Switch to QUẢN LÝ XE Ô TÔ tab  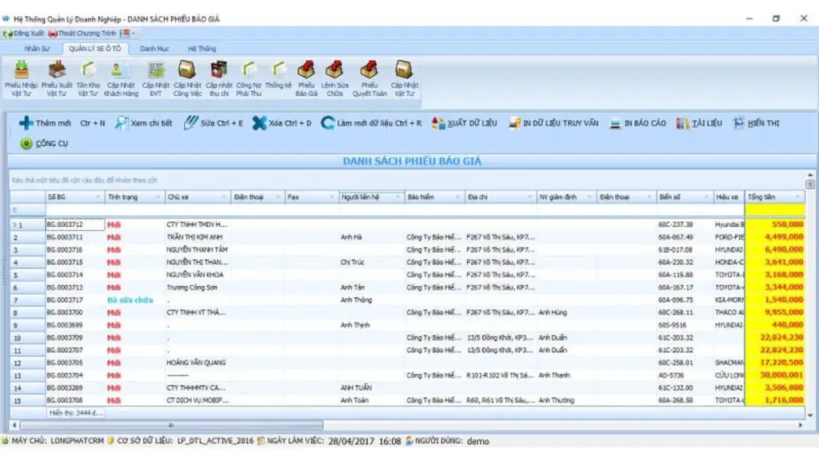pos(94,49)
